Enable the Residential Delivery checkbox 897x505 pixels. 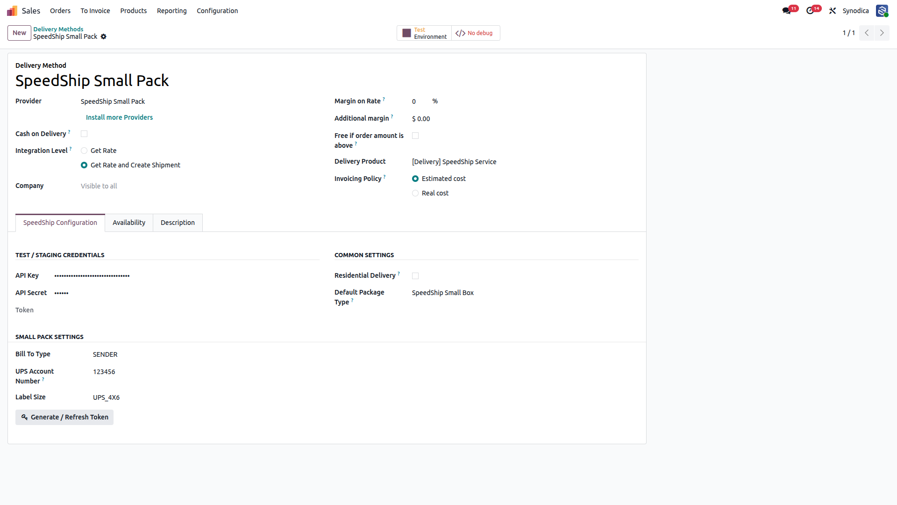(415, 276)
